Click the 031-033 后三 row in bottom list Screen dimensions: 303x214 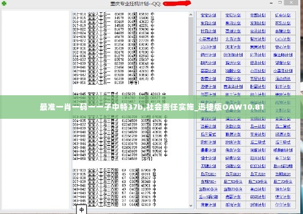[114, 170]
